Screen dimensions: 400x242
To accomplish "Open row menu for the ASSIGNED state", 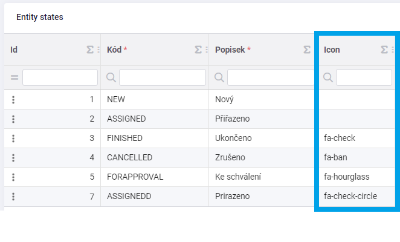I will coord(13,119).
